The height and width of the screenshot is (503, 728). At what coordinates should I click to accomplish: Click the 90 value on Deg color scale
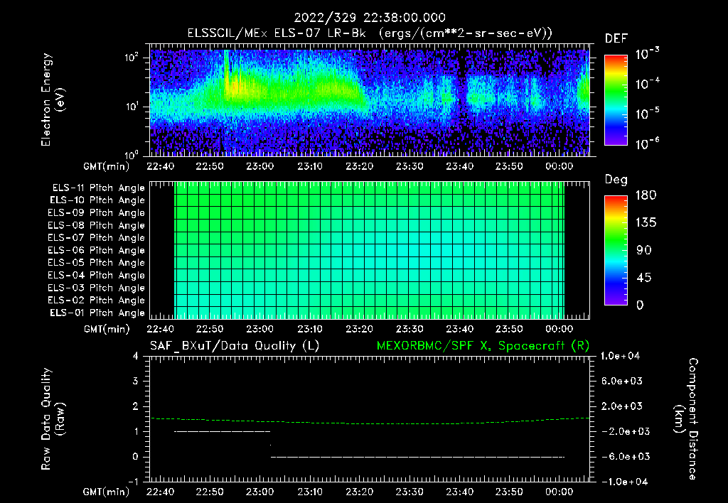[x=643, y=251]
